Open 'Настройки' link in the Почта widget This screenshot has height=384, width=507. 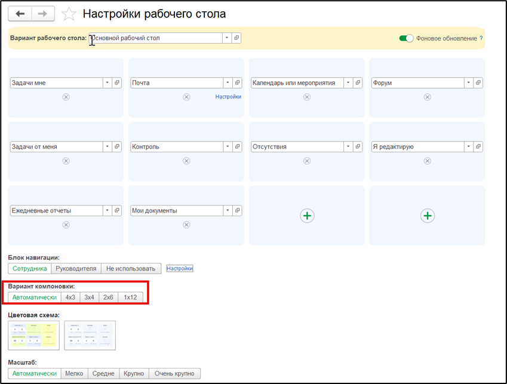coord(228,97)
